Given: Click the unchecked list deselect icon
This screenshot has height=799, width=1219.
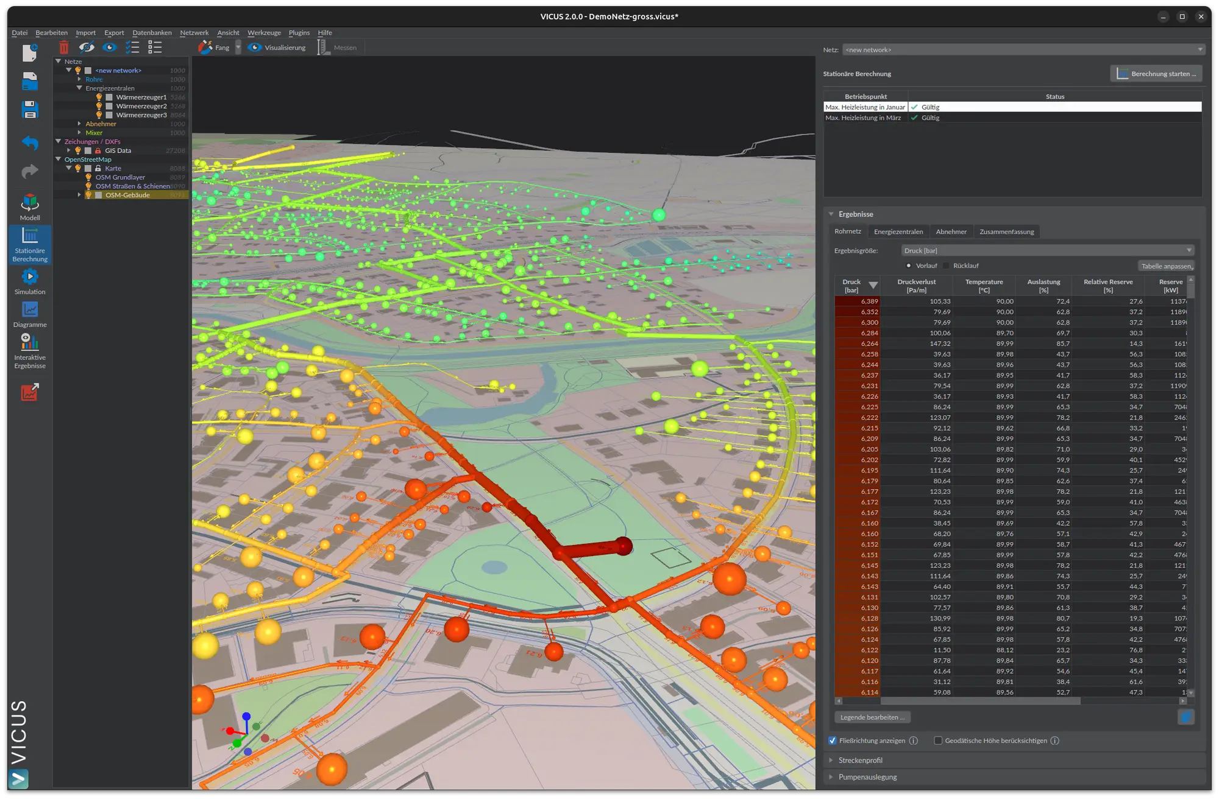Looking at the screenshot, I should click(x=155, y=48).
